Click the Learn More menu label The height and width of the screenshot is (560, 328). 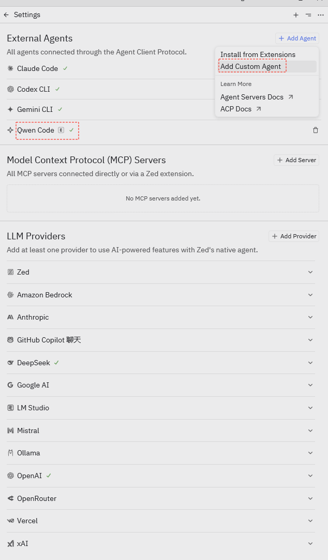(236, 84)
